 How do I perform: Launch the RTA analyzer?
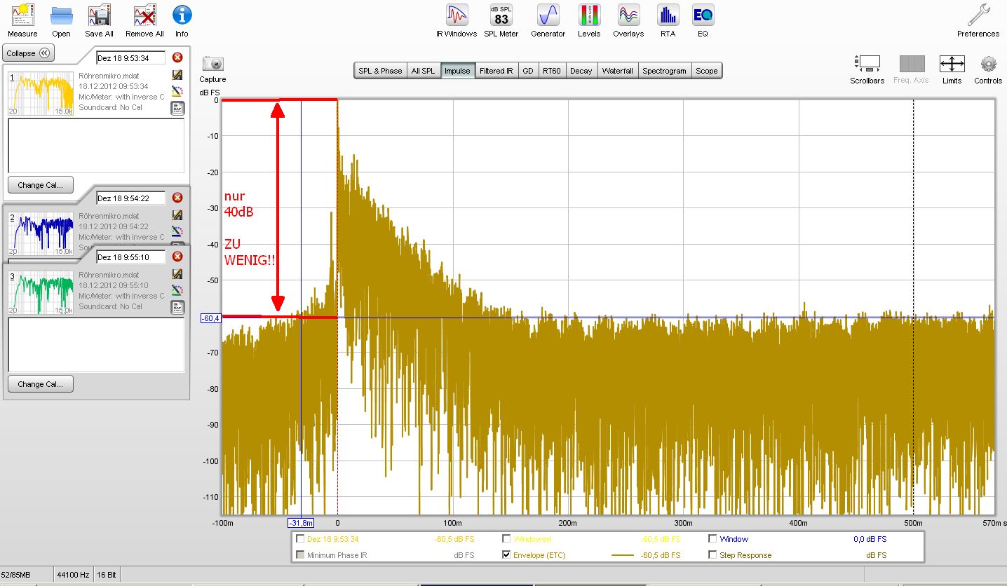(x=668, y=20)
